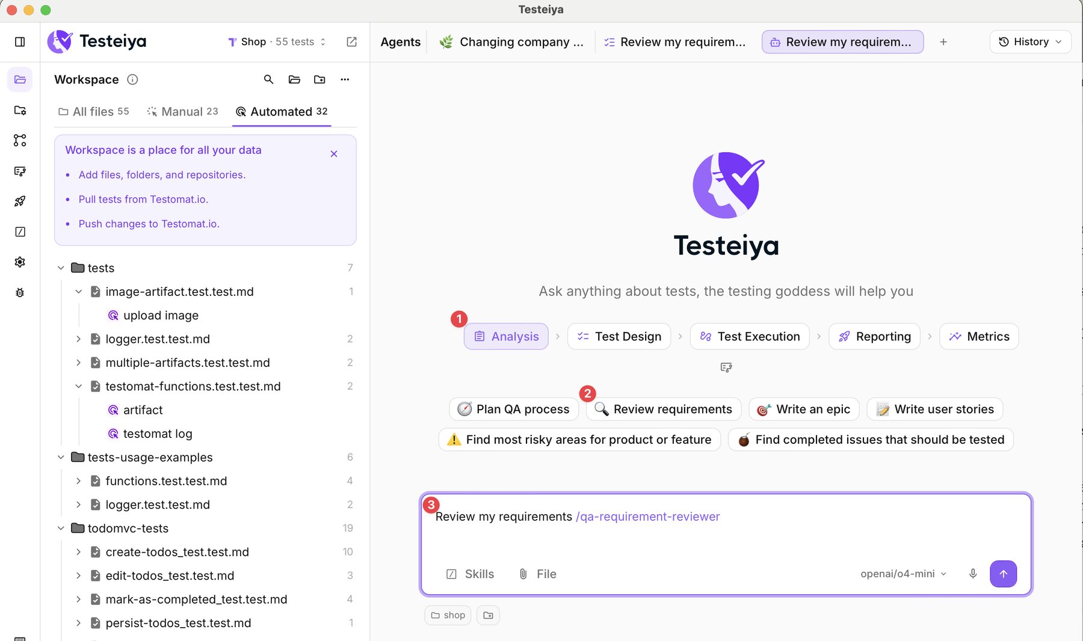Open workspace search magnifier icon

tap(268, 79)
